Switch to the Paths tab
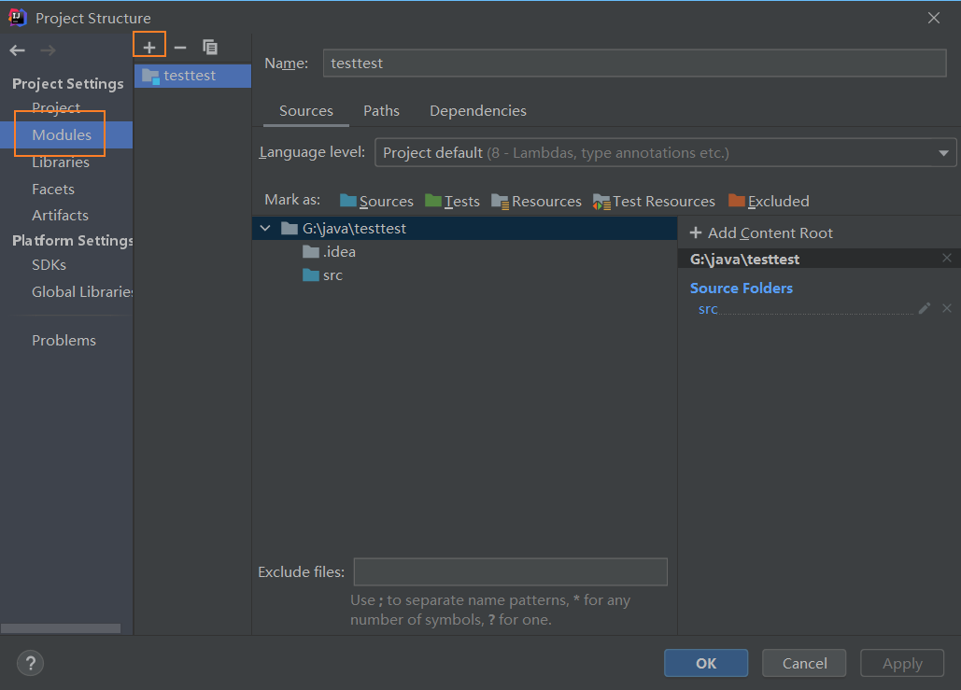Viewport: 961px width, 690px height. tap(381, 110)
